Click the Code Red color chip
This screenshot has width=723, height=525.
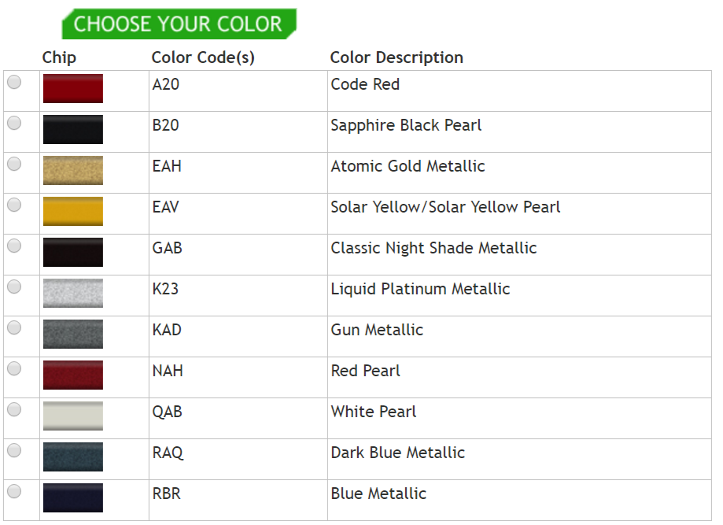click(73, 89)
